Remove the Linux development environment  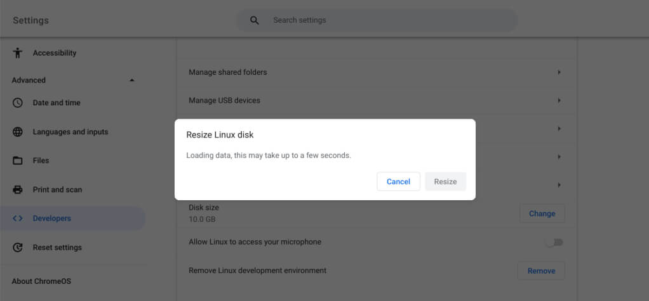[x=541, y=271]
